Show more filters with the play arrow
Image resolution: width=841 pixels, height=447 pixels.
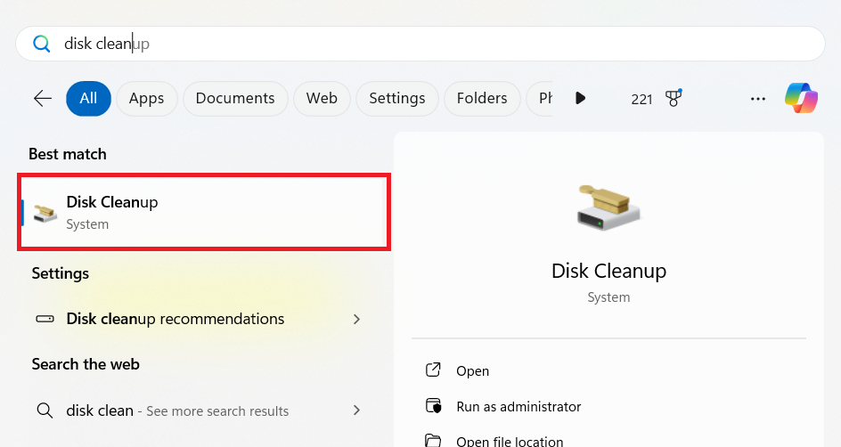580,98
